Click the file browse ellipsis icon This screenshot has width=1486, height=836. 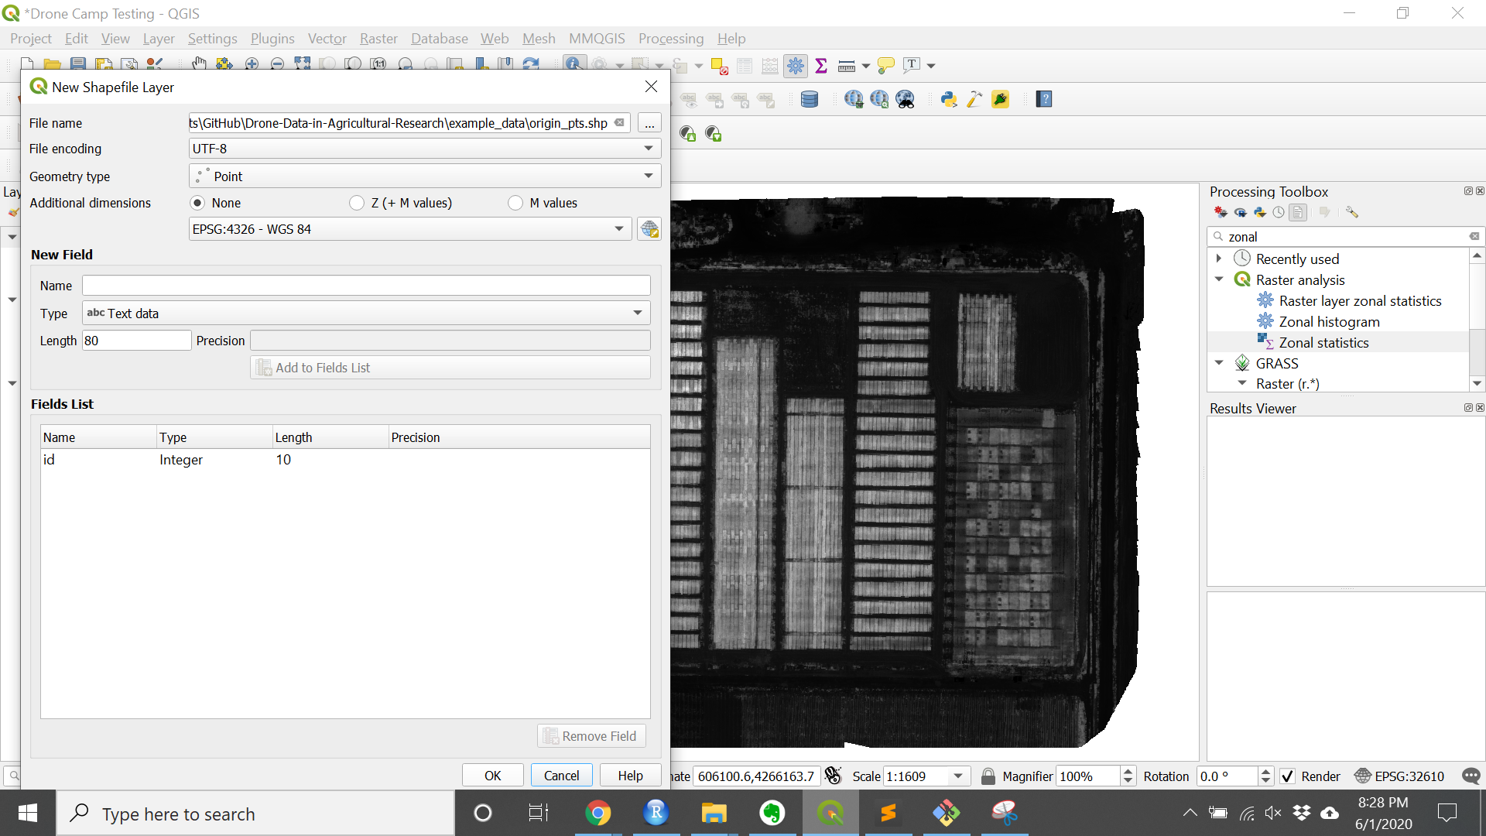(649, 122)
